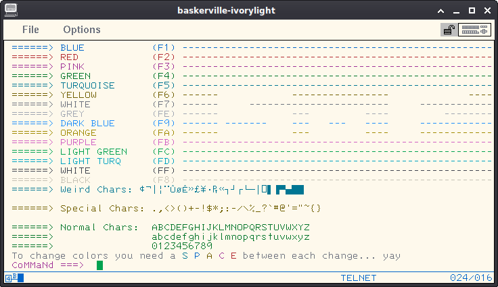Close the baskerville-ivorylight window
Screen dimensions: 498x287
point(488,10)
